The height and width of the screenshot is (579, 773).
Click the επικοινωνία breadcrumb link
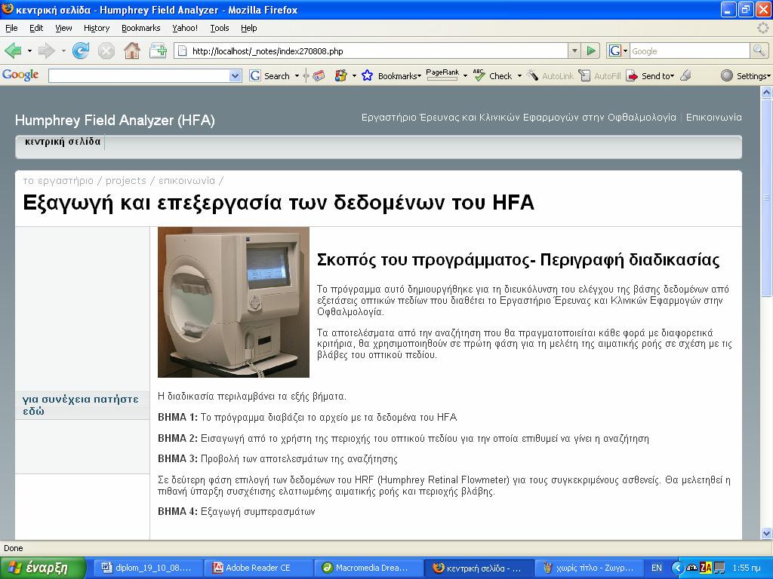[187, 181]
